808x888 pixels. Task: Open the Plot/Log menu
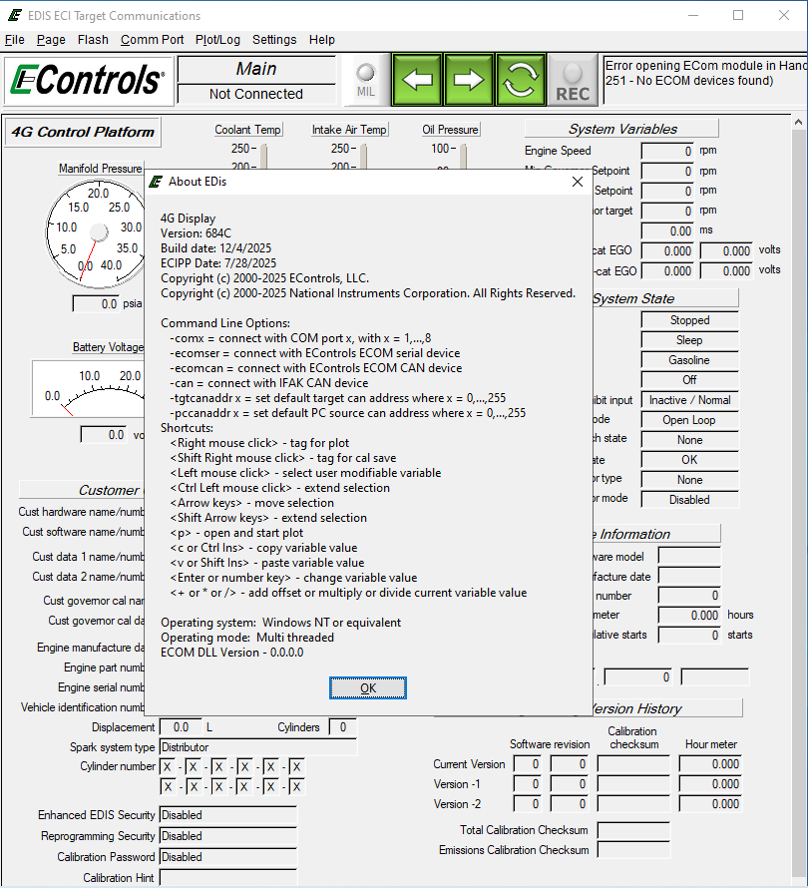click(x=217, y=40)
